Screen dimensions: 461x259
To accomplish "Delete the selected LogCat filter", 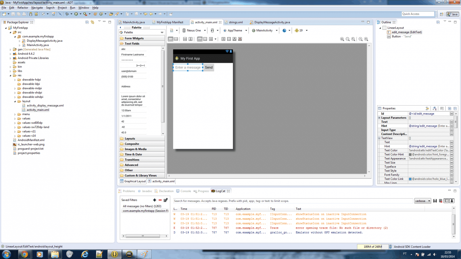I will tap(160, 200).
